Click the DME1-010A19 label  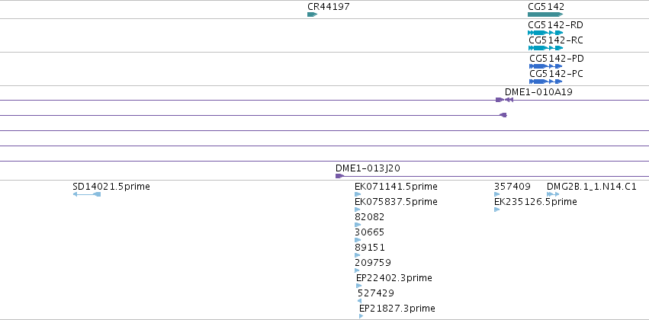click(538, 91)
